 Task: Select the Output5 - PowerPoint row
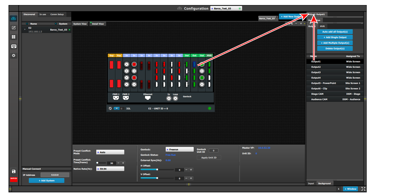335,83
